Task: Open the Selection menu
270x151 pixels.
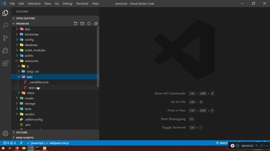Action: (x=34, y=3)
